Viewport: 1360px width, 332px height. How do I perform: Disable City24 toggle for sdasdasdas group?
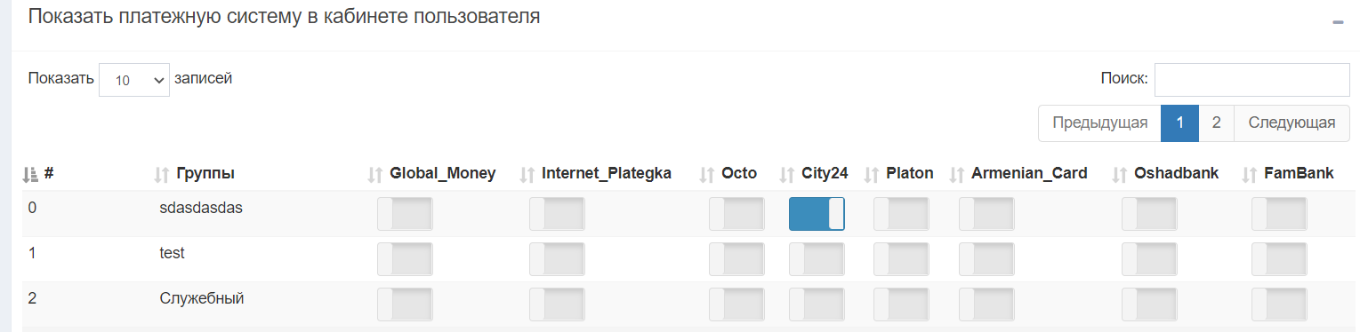click(x=817, y=214)
